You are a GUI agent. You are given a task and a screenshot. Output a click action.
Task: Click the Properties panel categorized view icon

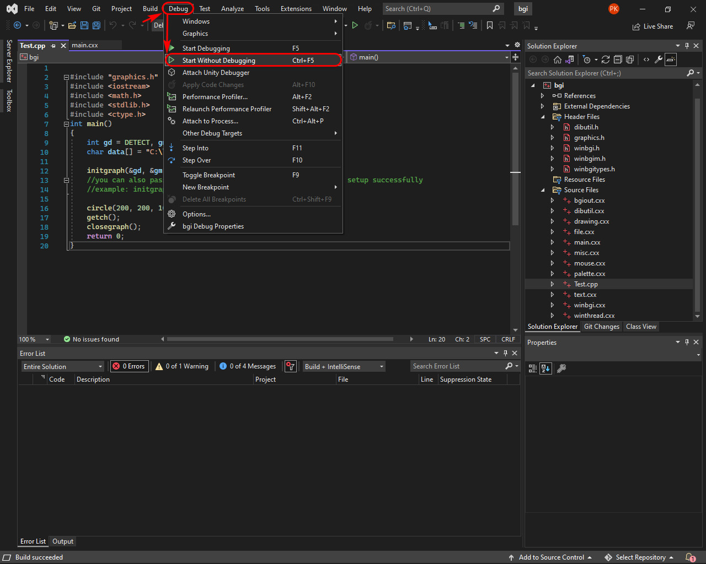click(533, 368)
